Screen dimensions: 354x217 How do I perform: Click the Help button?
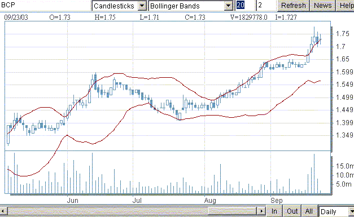[x=346, y=6]
